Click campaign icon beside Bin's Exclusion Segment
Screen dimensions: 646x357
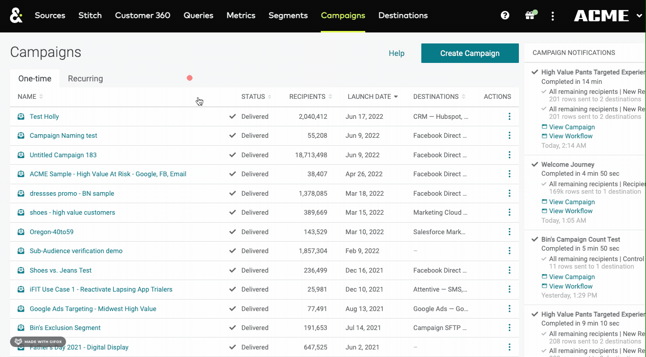pos(21,328)
